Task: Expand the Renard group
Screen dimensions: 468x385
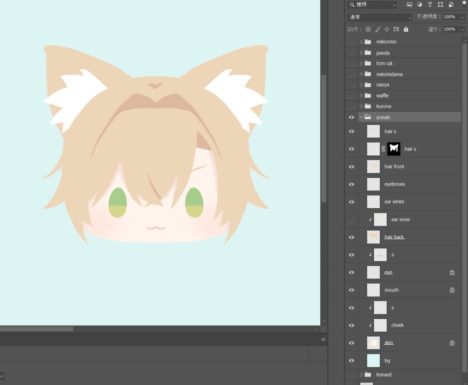Action: click(361, 374)
